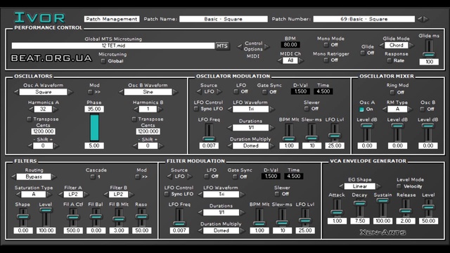
Task: Toggle filter Cascade 1 checkbox
Action: [x=92, y=177]
